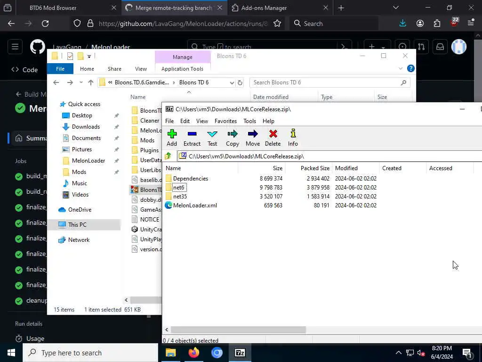Select the net6 folder in the archive
482x362 pixels.
(x=178, y=188)
